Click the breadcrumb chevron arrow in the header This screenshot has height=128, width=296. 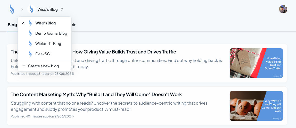[x=22, y=9]
